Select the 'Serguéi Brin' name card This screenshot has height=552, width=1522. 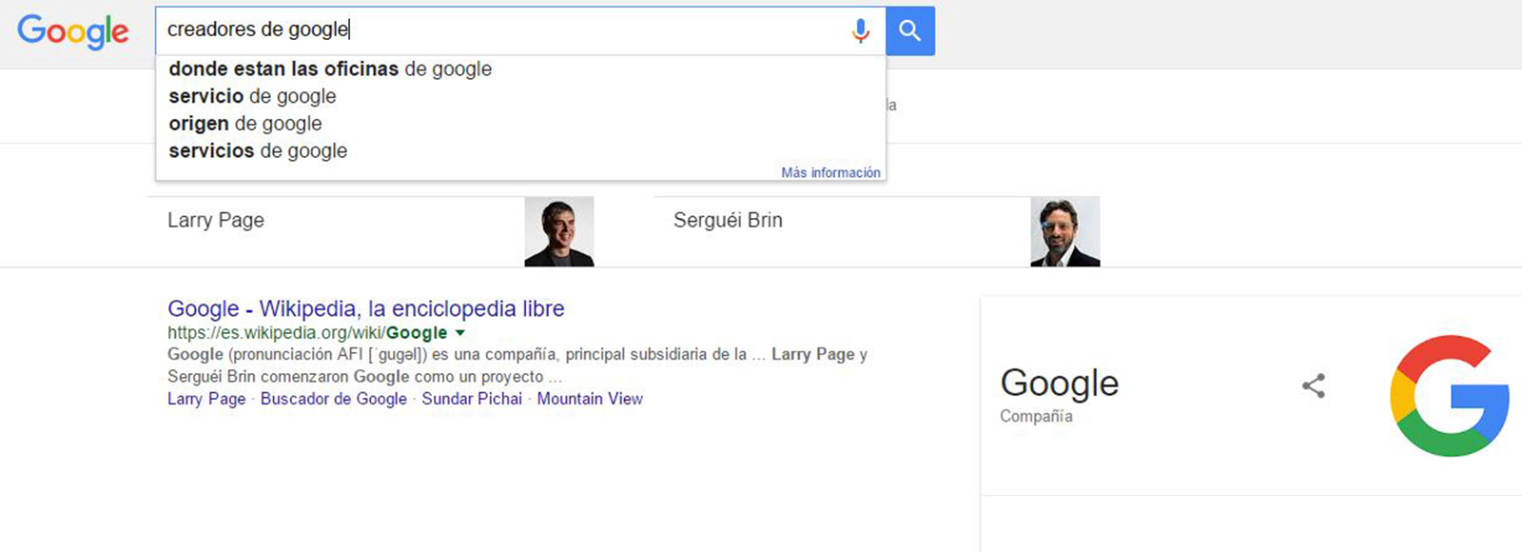point(876,231)
